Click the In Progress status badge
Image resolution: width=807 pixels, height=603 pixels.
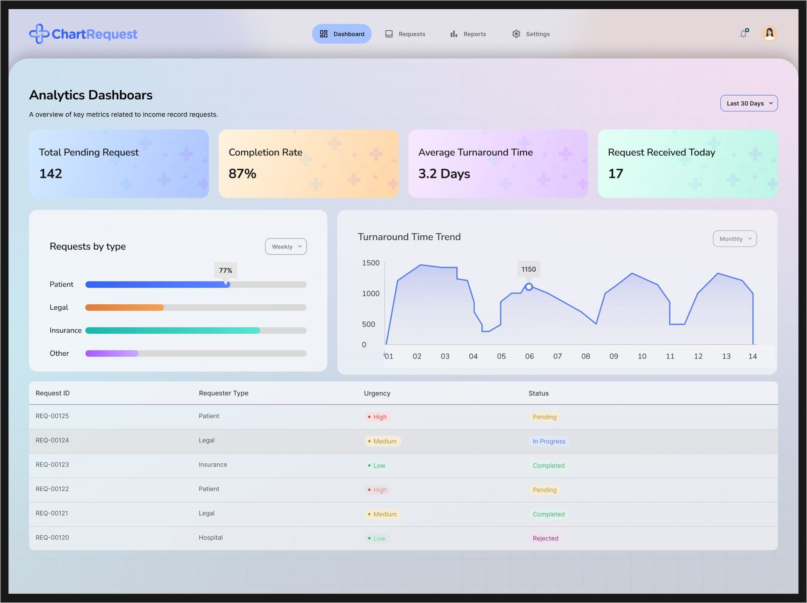click(549, 441)
